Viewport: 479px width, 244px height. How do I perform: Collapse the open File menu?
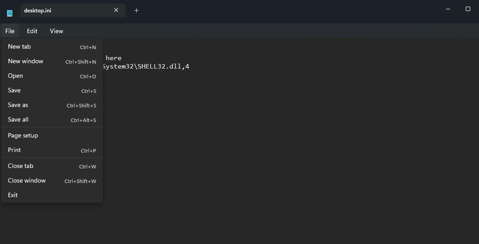point(10,31)
